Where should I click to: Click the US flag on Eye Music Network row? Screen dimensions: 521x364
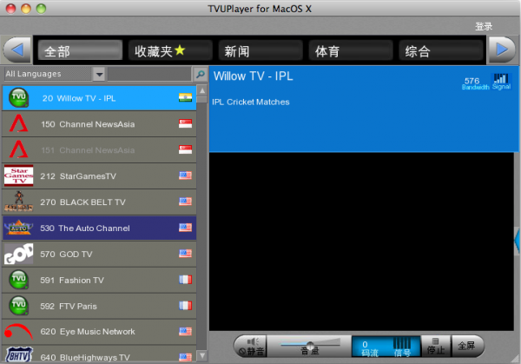point(186,332)
